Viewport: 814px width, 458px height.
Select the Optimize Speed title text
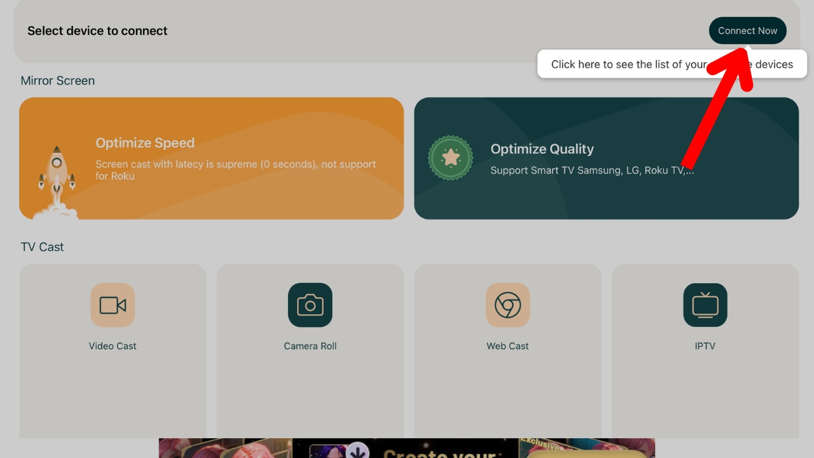click(x=145, y=143)
